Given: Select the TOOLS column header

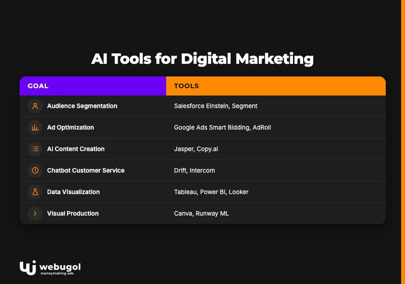Looking at the screenshot, I should click(276, 86).
